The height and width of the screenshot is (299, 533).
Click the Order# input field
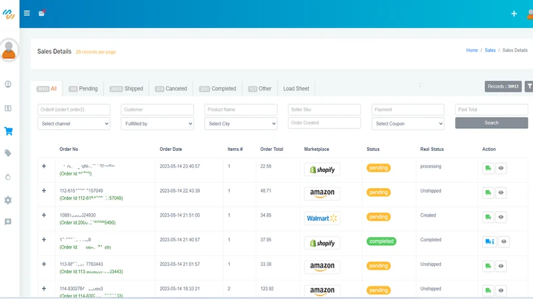(74, 110)
